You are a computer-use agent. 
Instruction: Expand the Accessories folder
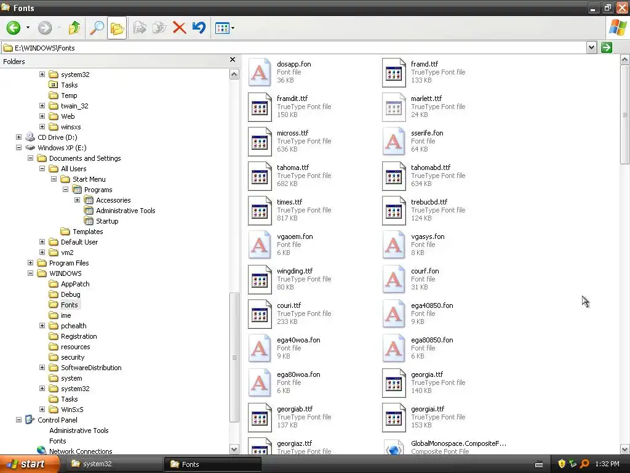(x=77, y=200)
